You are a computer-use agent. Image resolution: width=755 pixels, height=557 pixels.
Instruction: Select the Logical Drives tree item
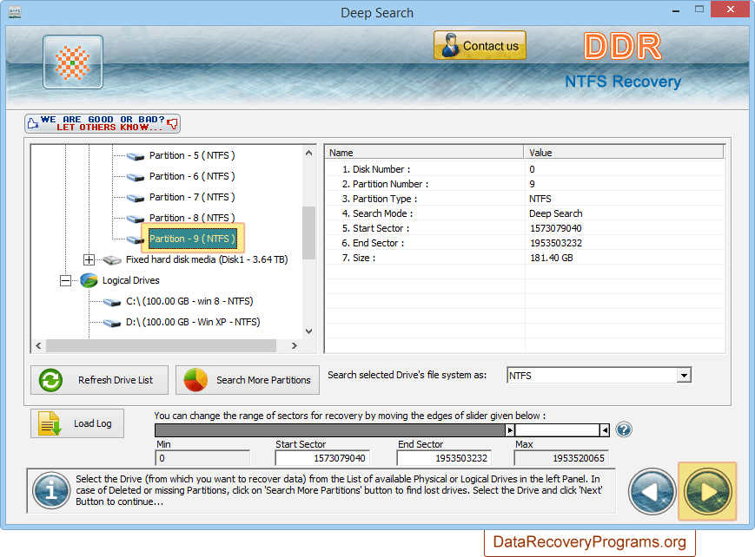pos(130,280)
